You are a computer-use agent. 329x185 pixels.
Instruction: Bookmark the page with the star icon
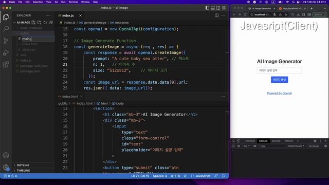(x=286, y=14)
